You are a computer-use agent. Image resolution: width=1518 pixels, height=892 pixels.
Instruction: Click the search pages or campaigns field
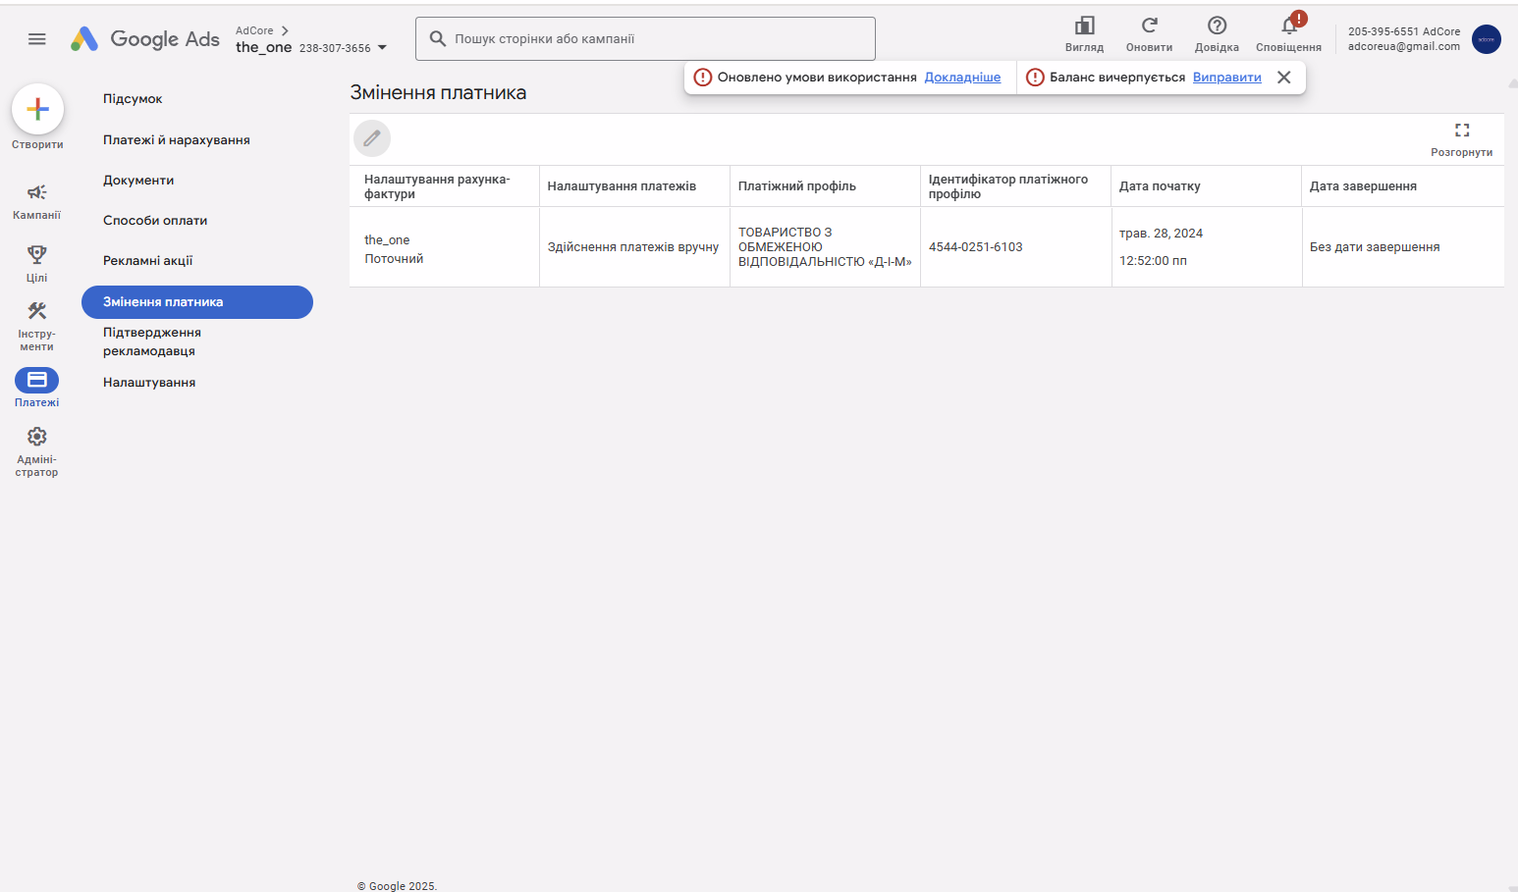click(x=645, y=39)
